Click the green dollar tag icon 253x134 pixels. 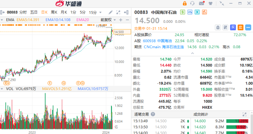coord(182,12)
